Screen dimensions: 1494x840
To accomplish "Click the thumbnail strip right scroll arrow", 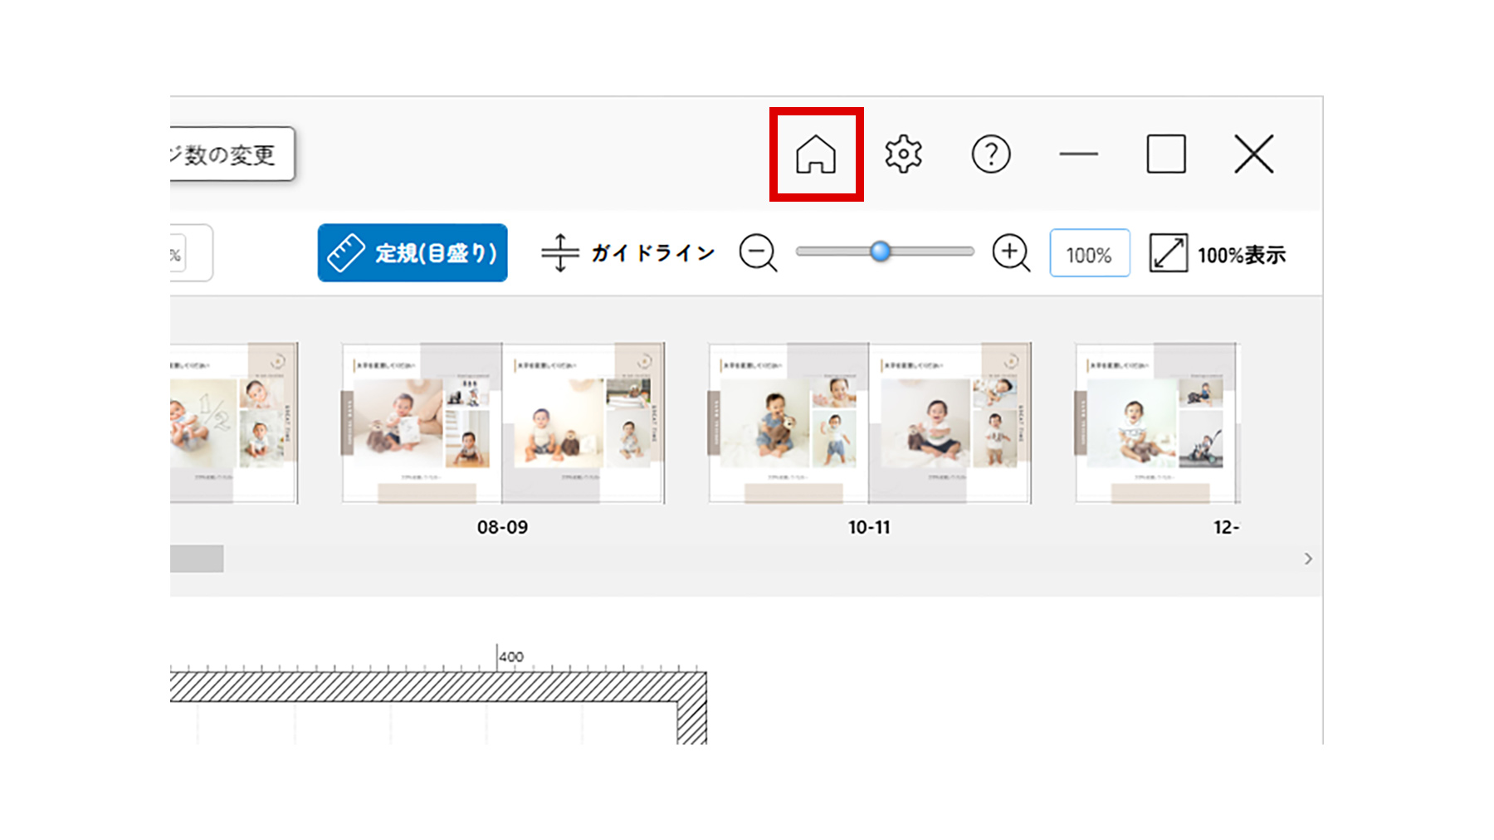I will [x=1308, y=559].
